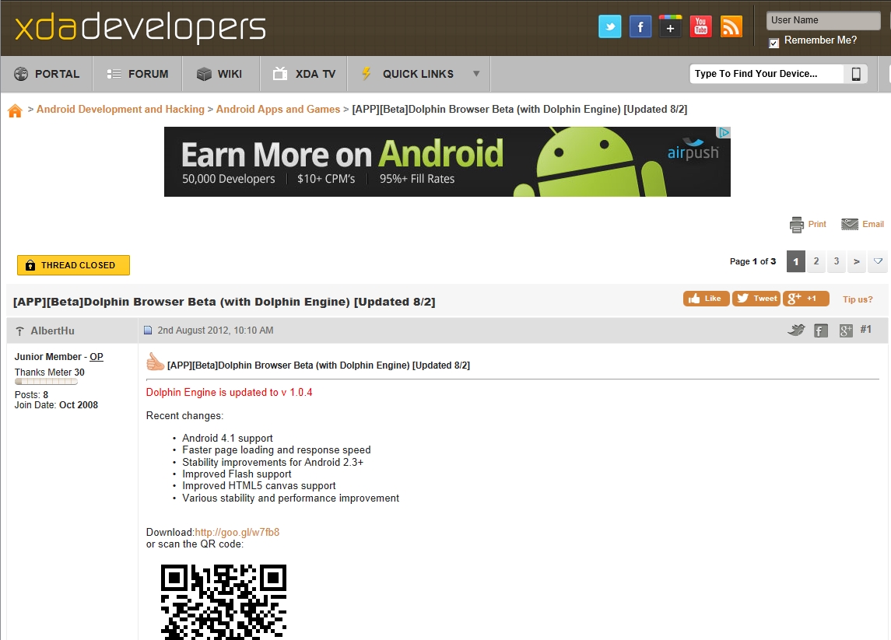
Task: Click AlbertHu's Thanks Meter bar
Action: pos(46,382)
